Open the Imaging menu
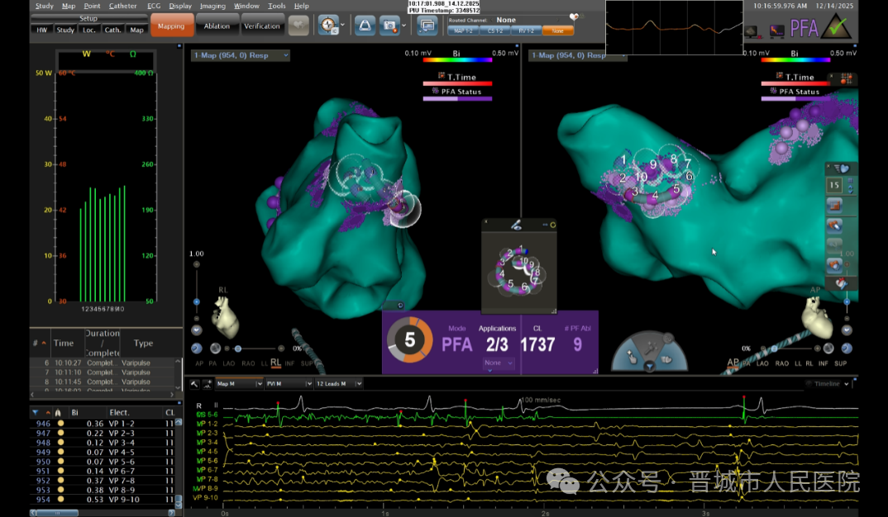This screenshot has width=888, height=517. click(x=212, y=6)
